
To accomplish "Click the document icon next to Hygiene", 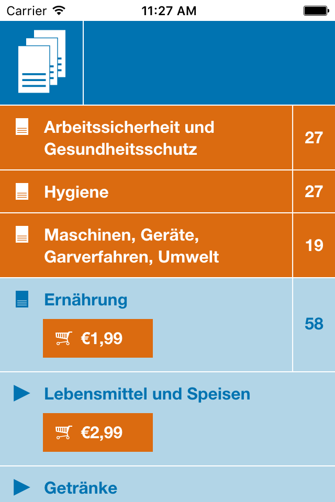I will [x=22, y=191].
